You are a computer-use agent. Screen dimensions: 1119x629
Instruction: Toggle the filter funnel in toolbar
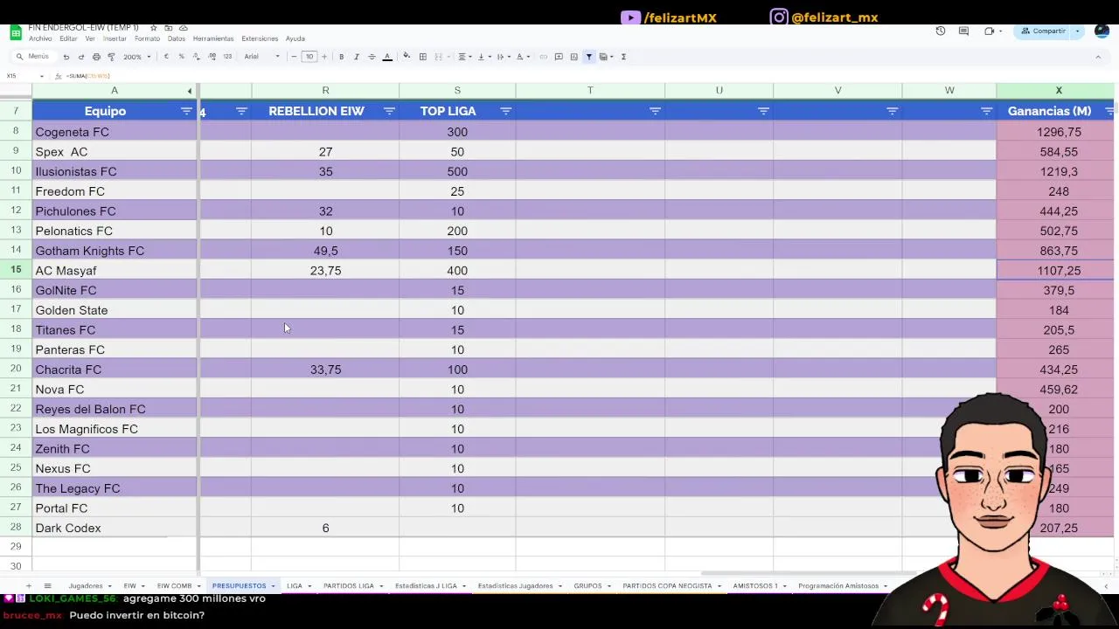pyautogui.click(x=589, y=57)
